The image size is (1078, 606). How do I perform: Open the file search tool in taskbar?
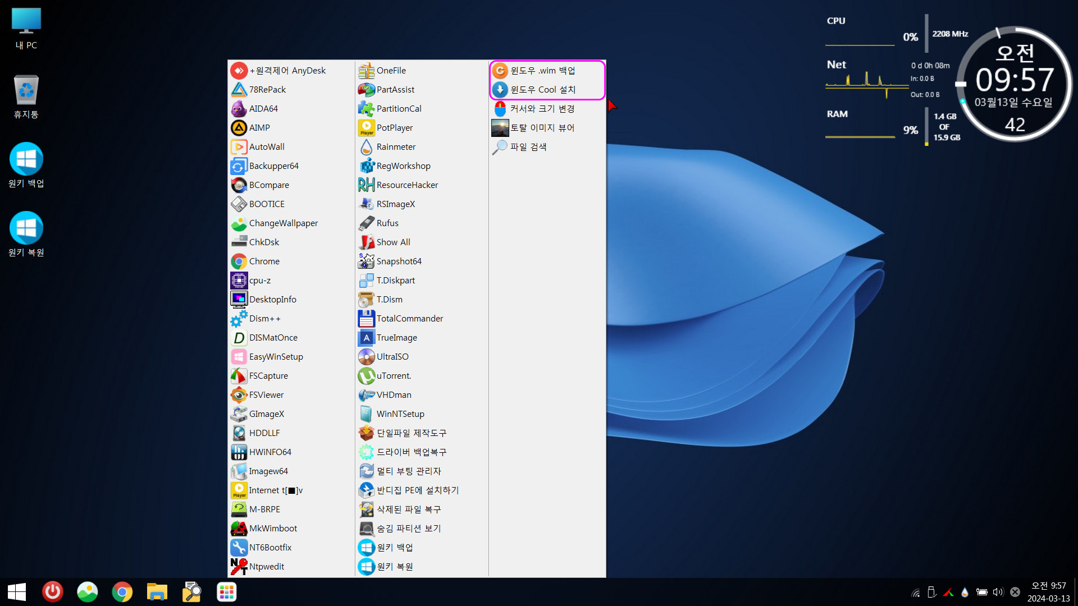[x=192, y=592]
